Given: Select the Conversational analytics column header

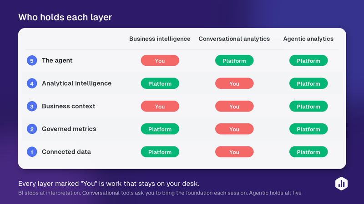Looking at the screenshot, I should [234, 39].
